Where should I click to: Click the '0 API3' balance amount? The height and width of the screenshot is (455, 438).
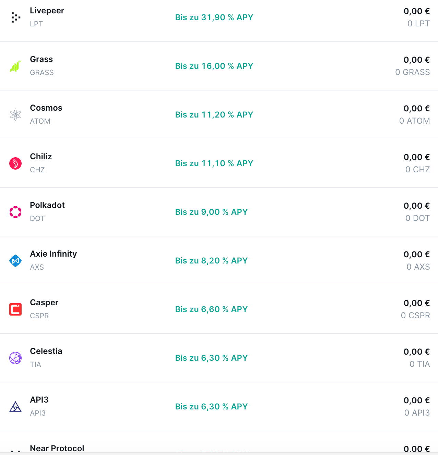417,413
